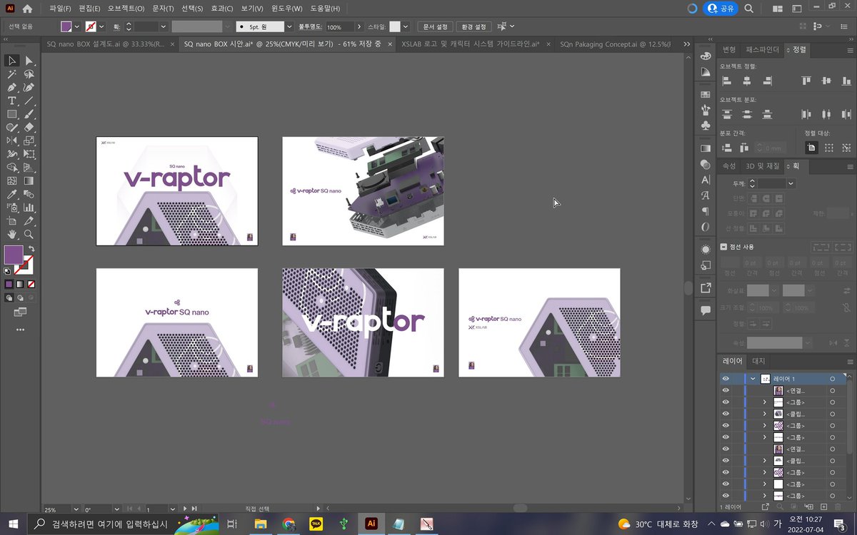This screenshot has height=535, width=857.
Task: Open the 오브젝트(O) menu
Action: pyautogui.click(x=126, y=9)
